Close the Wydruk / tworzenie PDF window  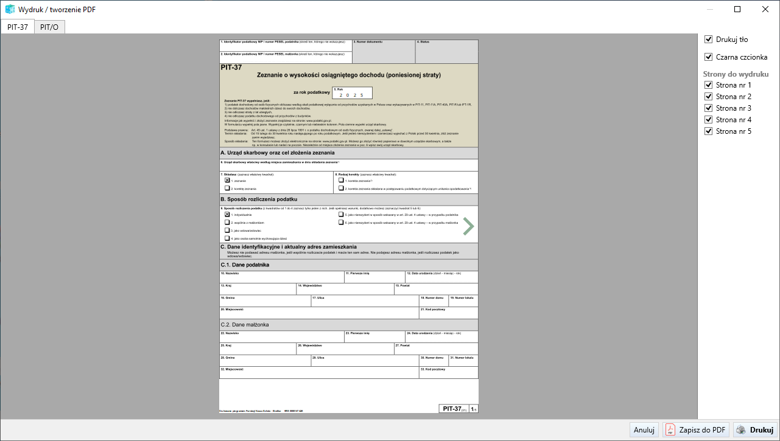(x=765, y=9)
